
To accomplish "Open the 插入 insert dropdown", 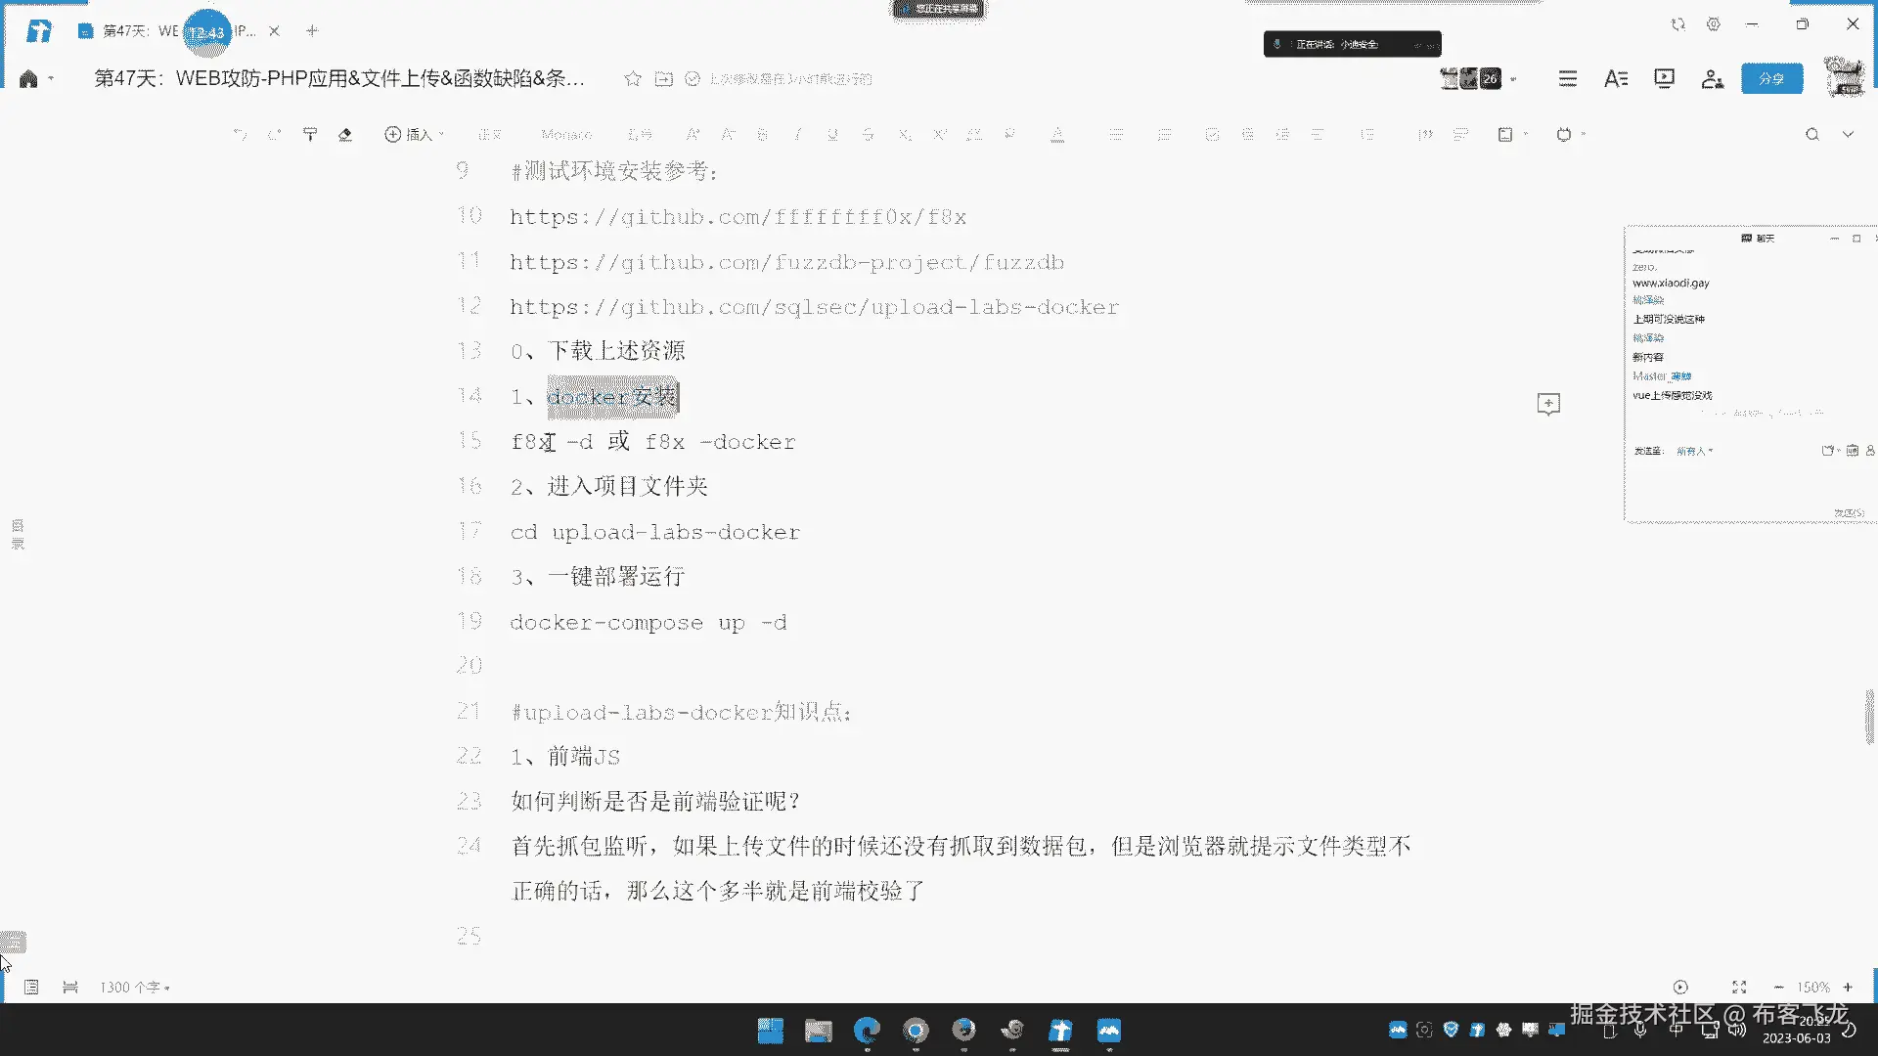I will (415, 135).
